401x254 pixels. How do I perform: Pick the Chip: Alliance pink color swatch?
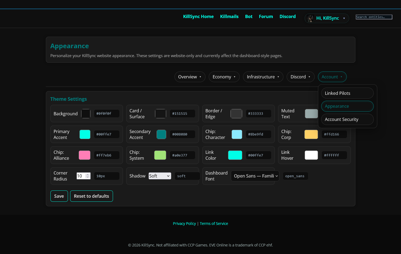coord(84,155)
